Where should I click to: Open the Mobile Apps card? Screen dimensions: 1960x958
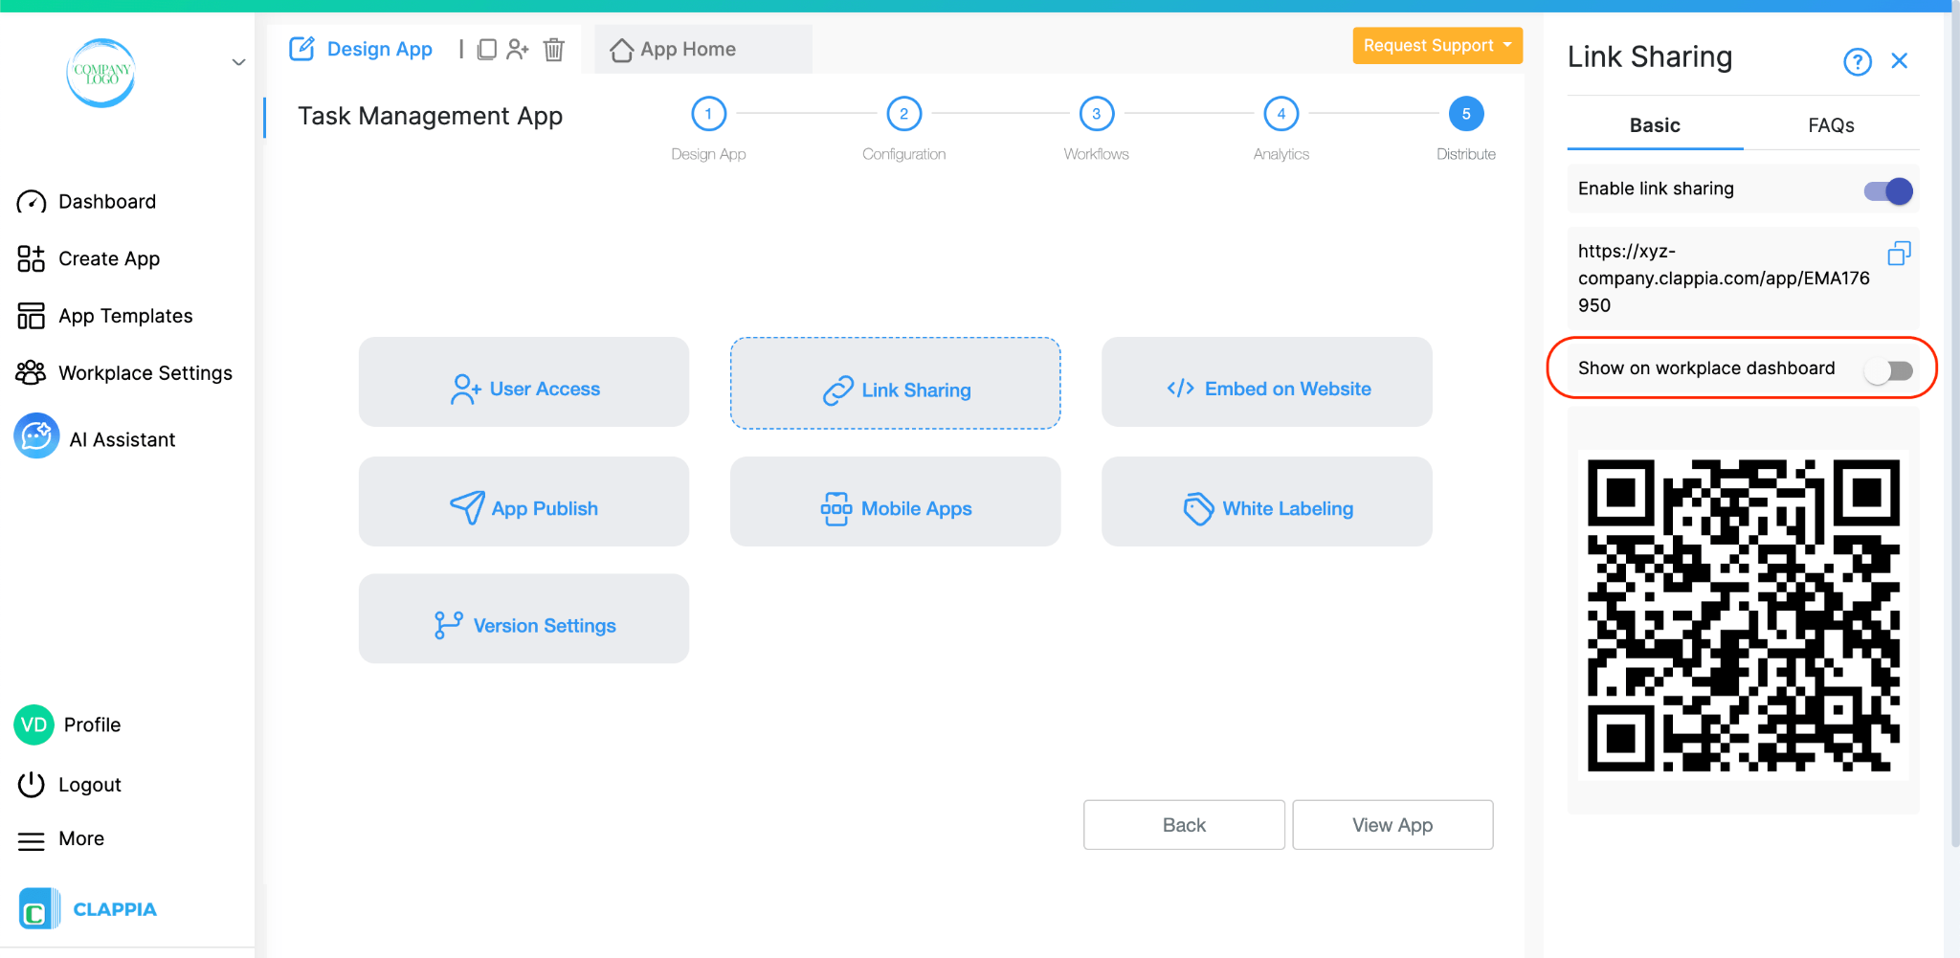click(x=895, y=501)
